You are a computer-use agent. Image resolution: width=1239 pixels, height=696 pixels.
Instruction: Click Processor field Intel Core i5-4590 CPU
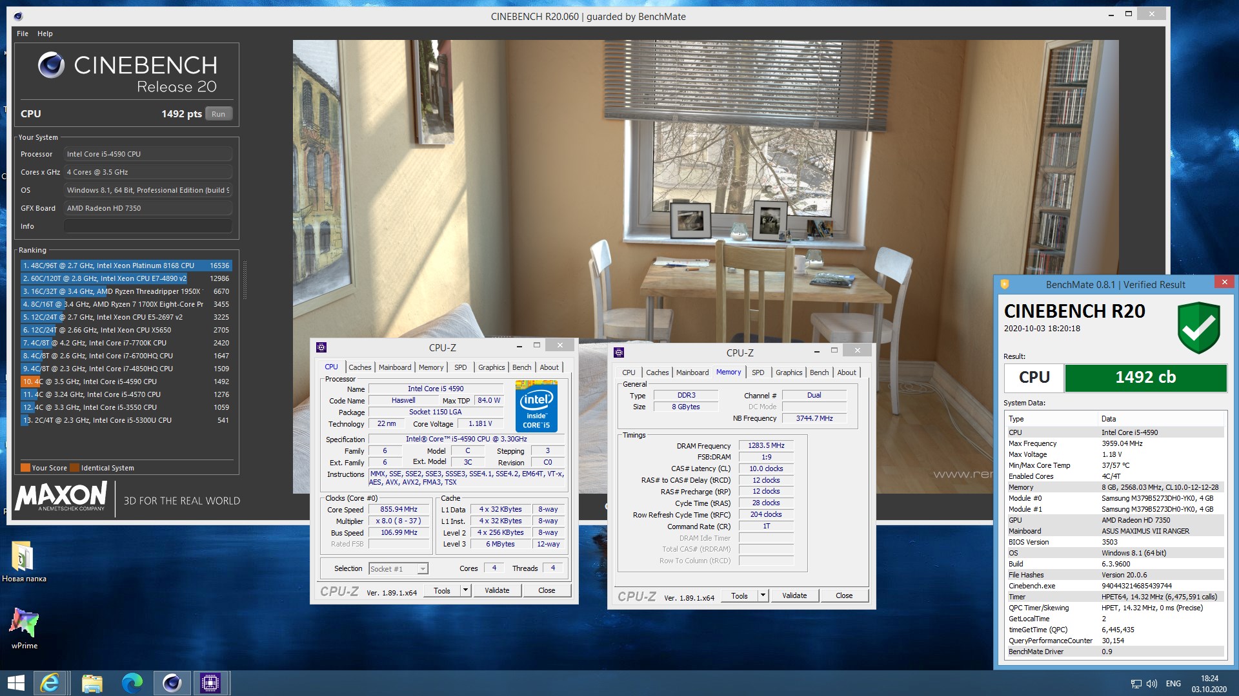pos(148,154)
